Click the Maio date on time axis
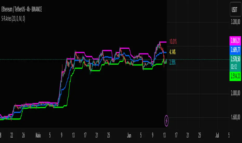 (38, 135)
